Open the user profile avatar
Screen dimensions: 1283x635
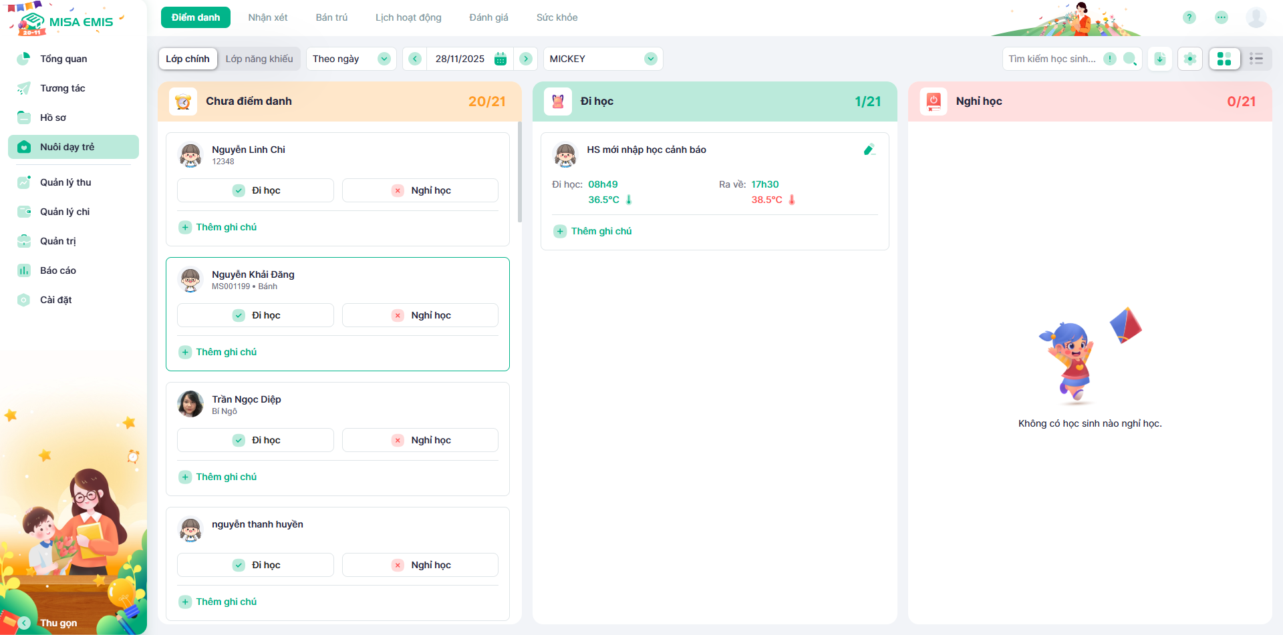tap(1256, 17)
